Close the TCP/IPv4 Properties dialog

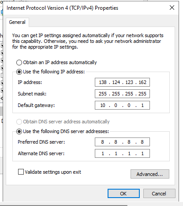point(172,8)
